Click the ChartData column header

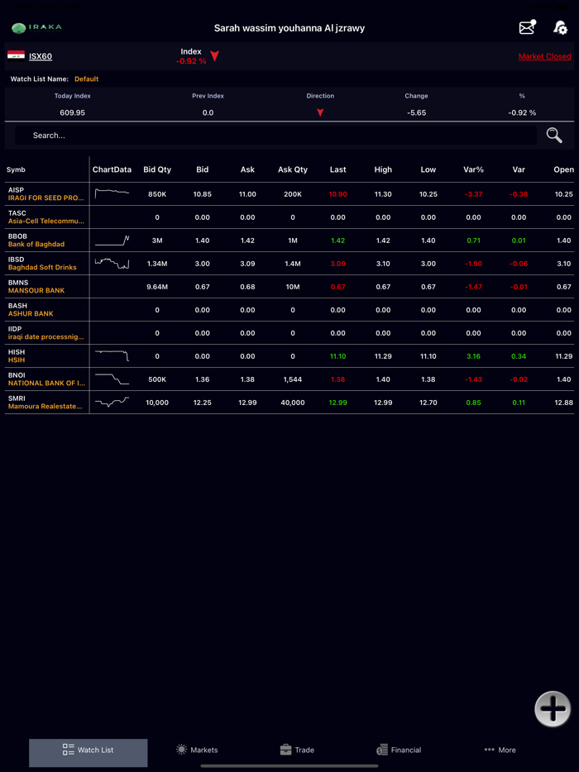click(112, 169)
